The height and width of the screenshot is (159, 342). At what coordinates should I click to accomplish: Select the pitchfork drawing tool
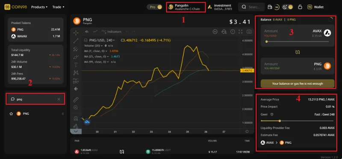point(76,49)
